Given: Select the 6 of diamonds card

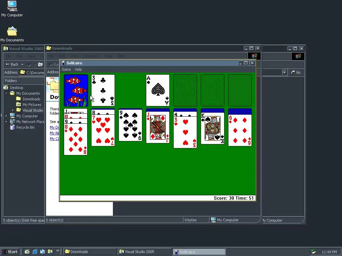Looking at the screenshot, I should click(240, 130).
